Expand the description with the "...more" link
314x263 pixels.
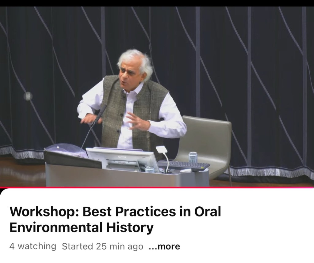tap(164, 246)
